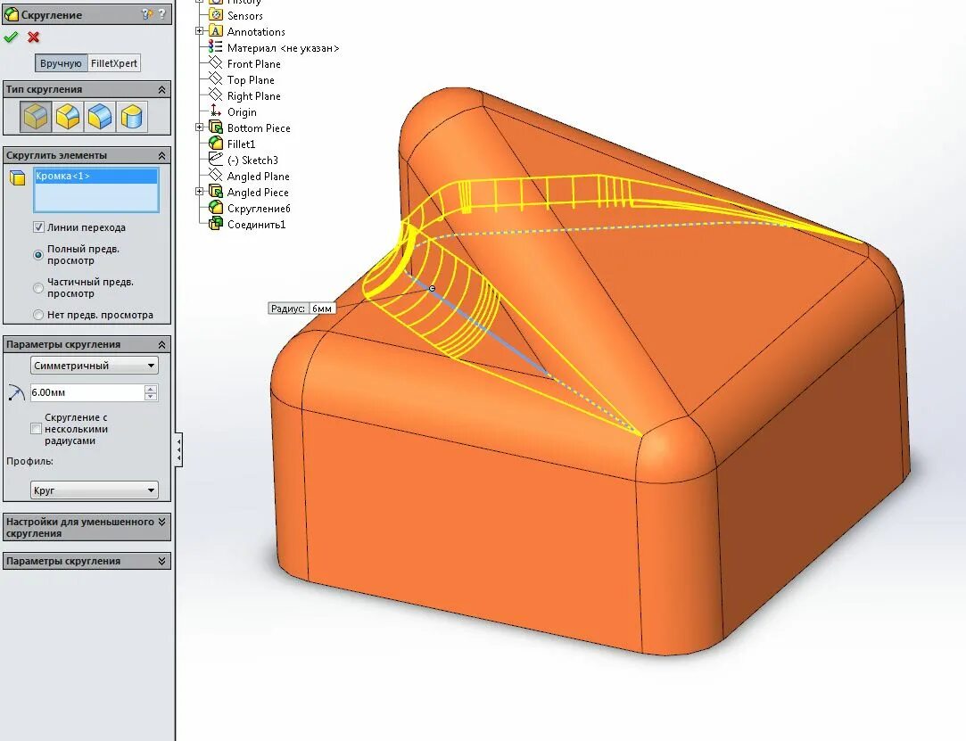Open the Круг profile dropdown
Image resolution: width=966 pixels, height=741 pixels.
95,490
